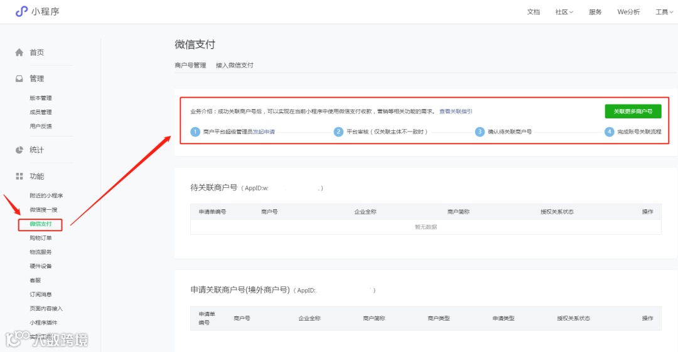Screen dimensions: 678x352
Task: Select 微信支付 in the sidebar
Action: pos(41,224)
